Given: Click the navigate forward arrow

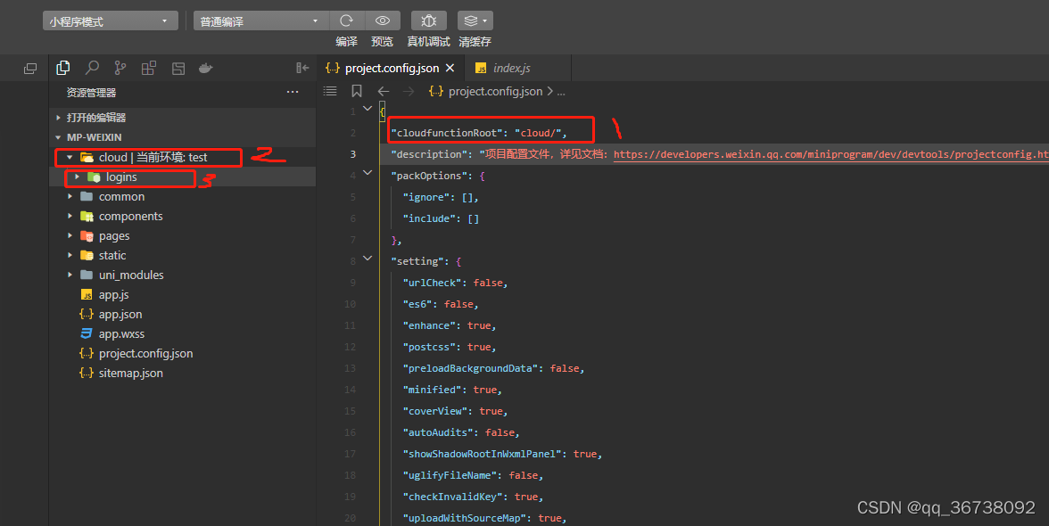Looking at the screenshot, I should 409,91.
